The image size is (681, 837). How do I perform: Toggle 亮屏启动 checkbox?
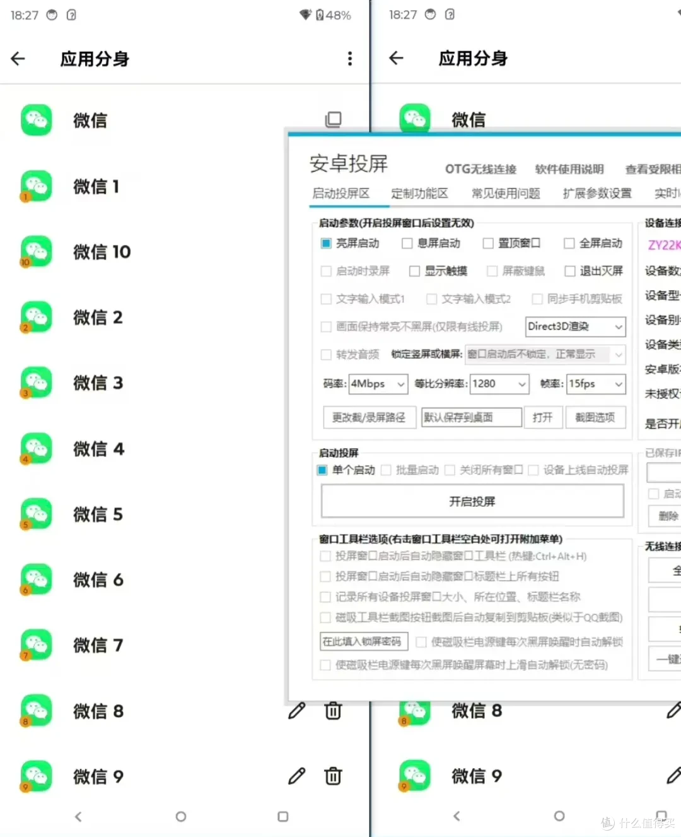click(326, 243)
